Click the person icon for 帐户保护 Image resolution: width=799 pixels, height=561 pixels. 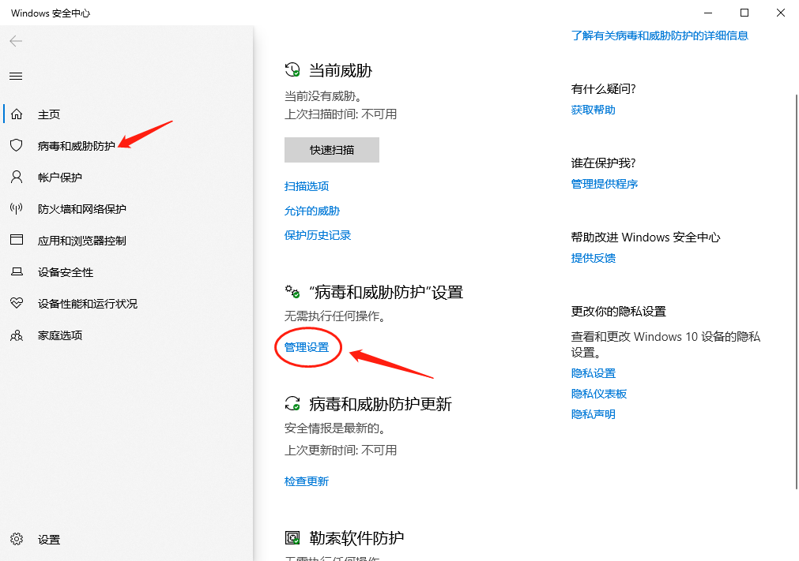[x=16, y=178]
